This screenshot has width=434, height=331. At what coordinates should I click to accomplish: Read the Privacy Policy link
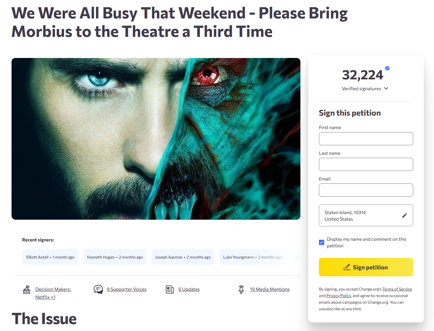point(339,296)
